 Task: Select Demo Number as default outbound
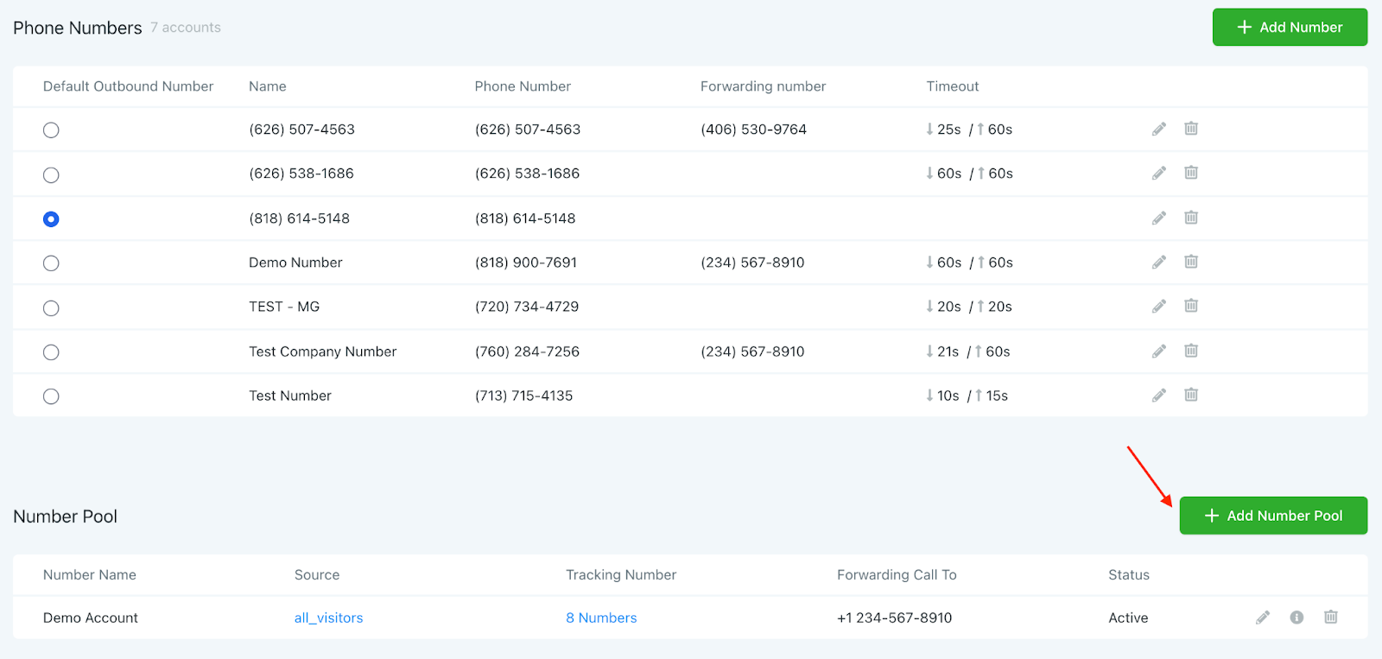(51, 263)
